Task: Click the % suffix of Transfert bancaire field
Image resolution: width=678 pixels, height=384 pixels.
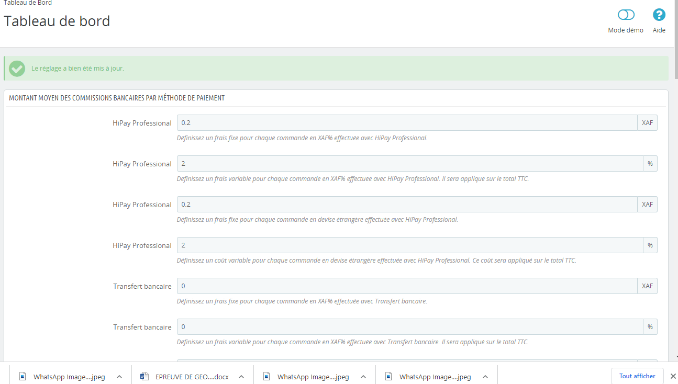Action: [650, 327]
